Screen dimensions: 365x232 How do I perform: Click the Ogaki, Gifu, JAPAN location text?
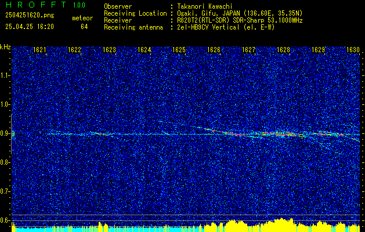point(240,13)
